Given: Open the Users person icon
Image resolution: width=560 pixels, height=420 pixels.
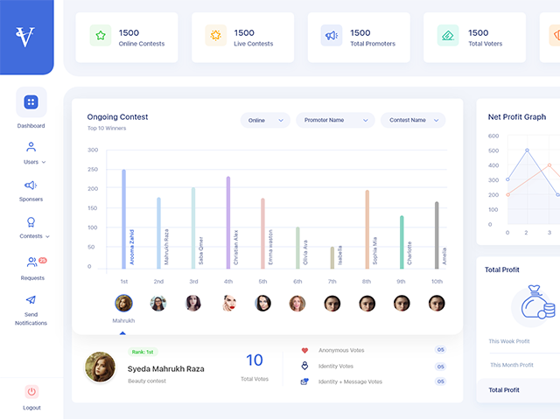Looking at the screenshot, I should 31,147.
